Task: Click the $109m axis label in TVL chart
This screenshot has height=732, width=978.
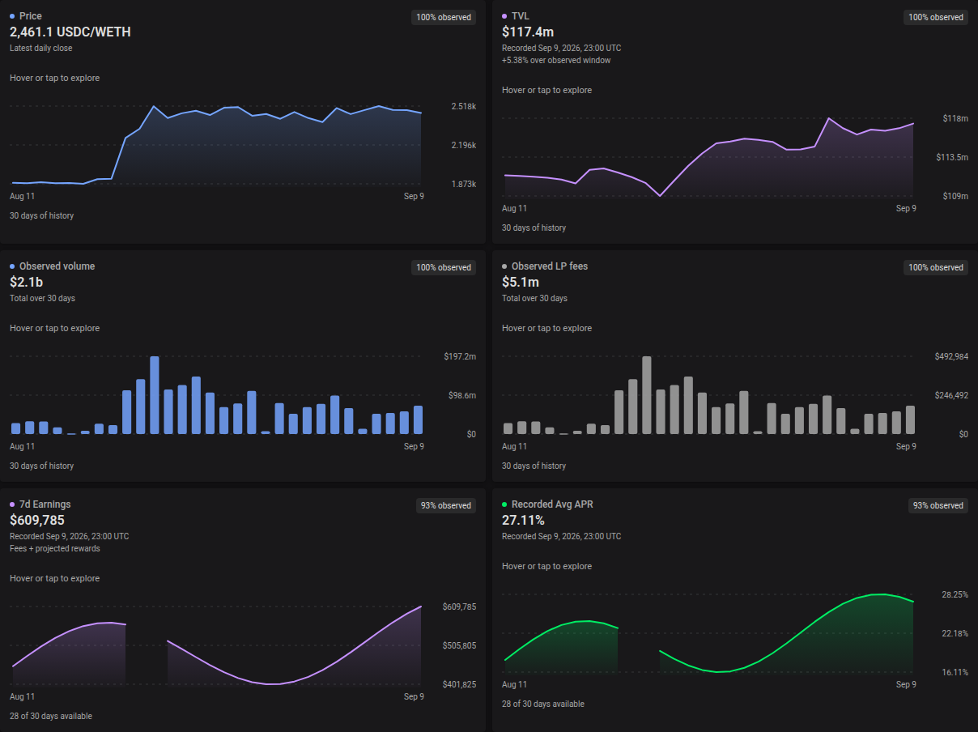Action: 955,197
